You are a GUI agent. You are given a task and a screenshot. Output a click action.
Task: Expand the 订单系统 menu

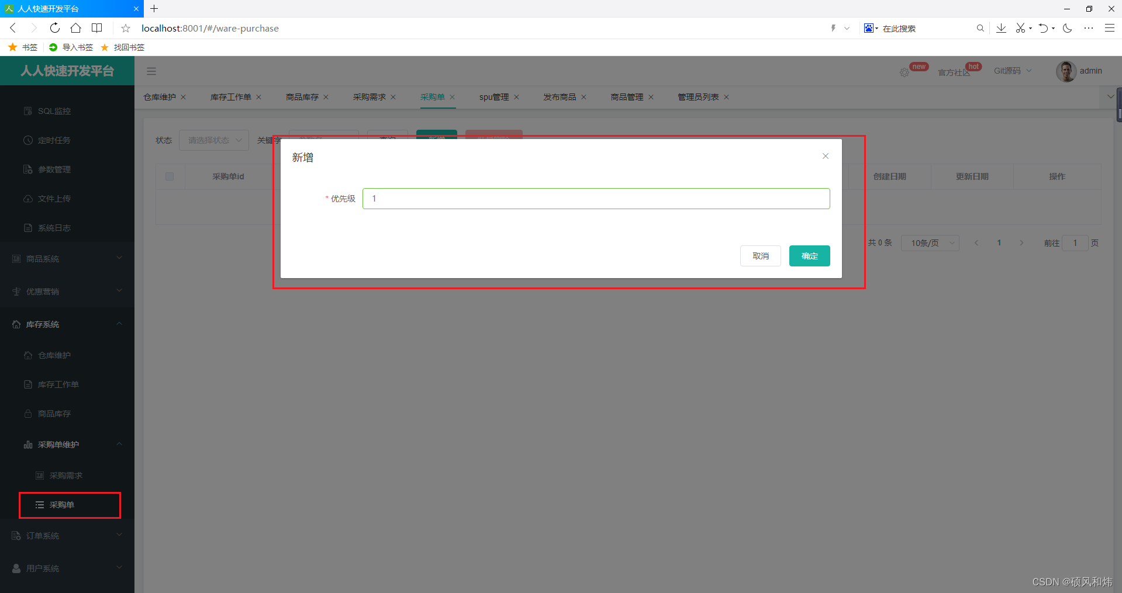[x=67, y=536]
